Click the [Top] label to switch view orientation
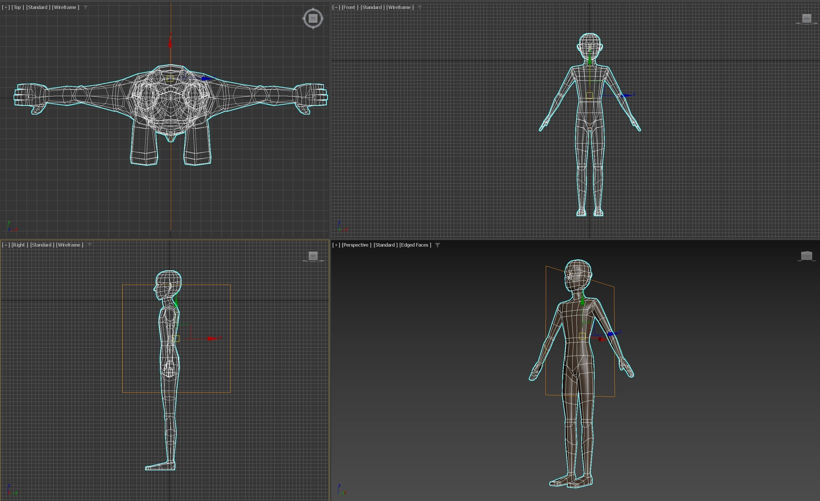 [x=18, y=7]
